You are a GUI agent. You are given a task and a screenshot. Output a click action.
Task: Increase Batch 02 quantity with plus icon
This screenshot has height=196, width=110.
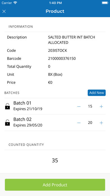tap(101, 123)
